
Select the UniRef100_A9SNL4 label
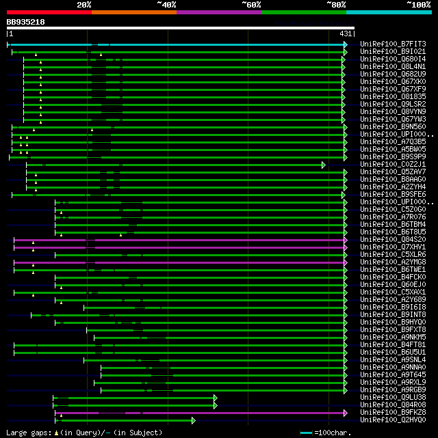[393, 360]
